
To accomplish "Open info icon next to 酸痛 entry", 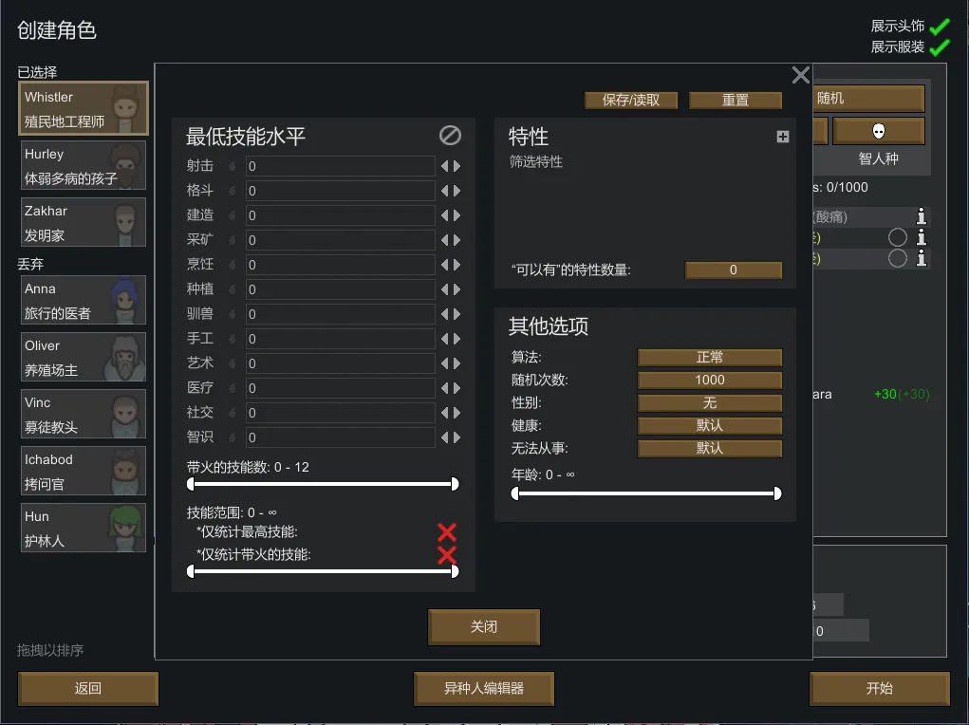I will (921, 216).
